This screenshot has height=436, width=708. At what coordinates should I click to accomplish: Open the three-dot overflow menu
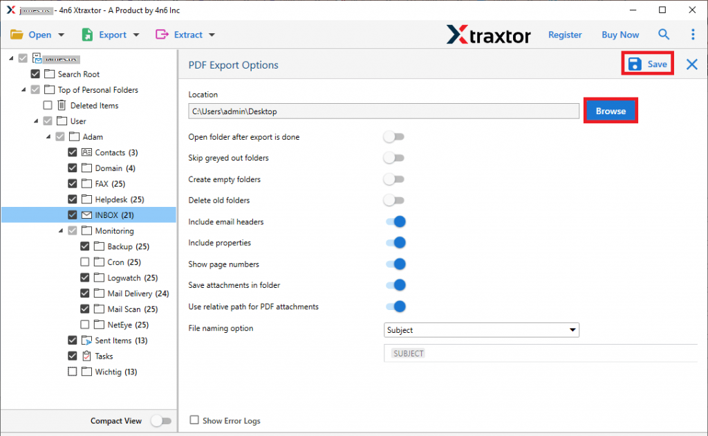click(693, 34)
